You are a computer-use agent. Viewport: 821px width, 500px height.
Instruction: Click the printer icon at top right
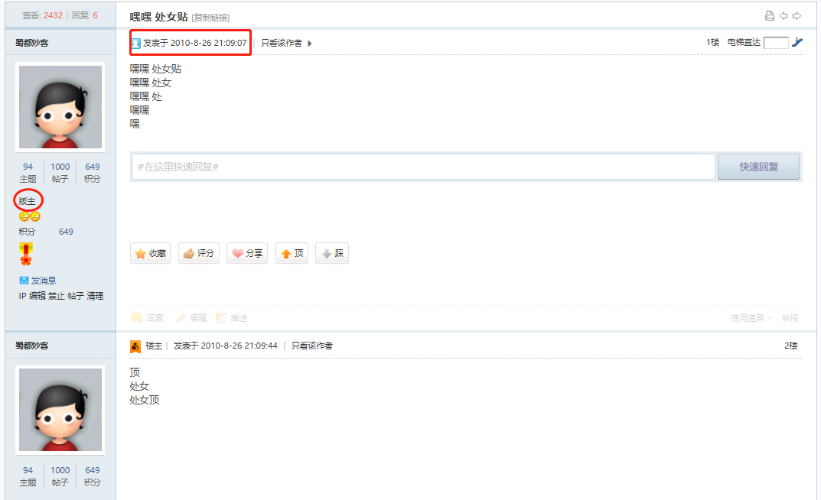click(769, 16)
